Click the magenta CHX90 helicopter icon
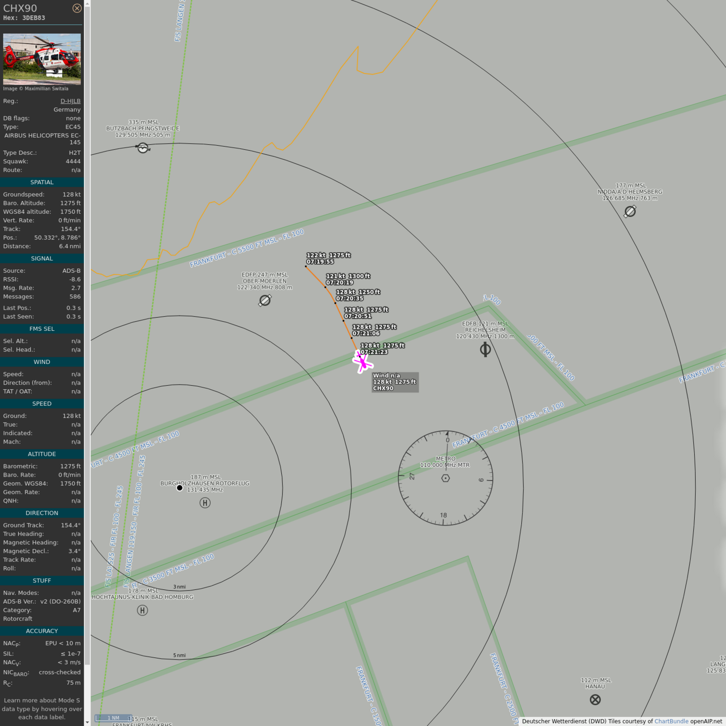Screen dimensions: 726x726 click(362, 362)
